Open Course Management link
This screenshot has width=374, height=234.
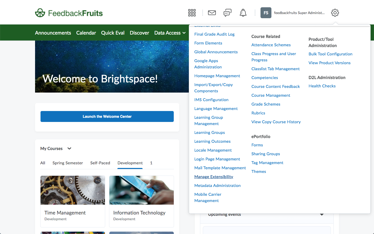point(271,95)
